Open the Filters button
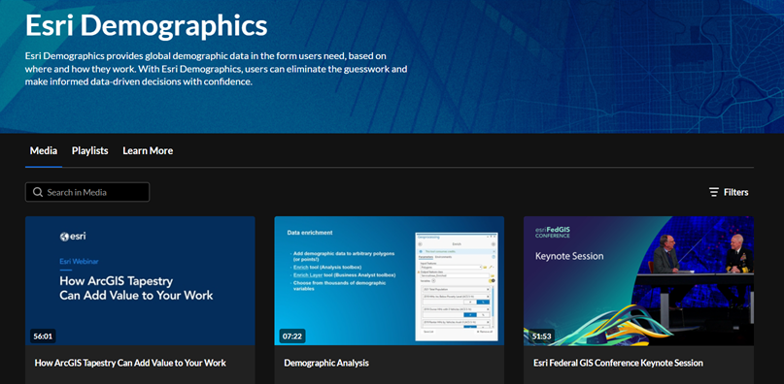The width and height of the screenshot is (784, 384). pos(729,192)
